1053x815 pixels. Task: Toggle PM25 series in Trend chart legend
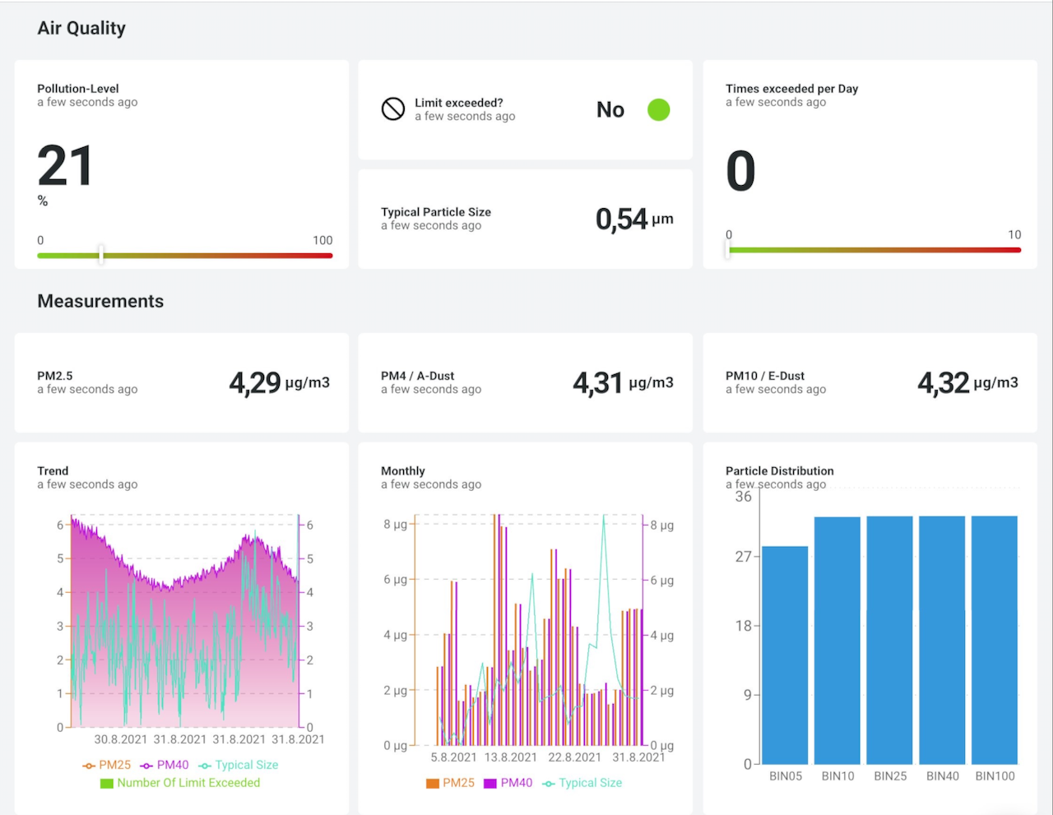[x=107, y=765]
